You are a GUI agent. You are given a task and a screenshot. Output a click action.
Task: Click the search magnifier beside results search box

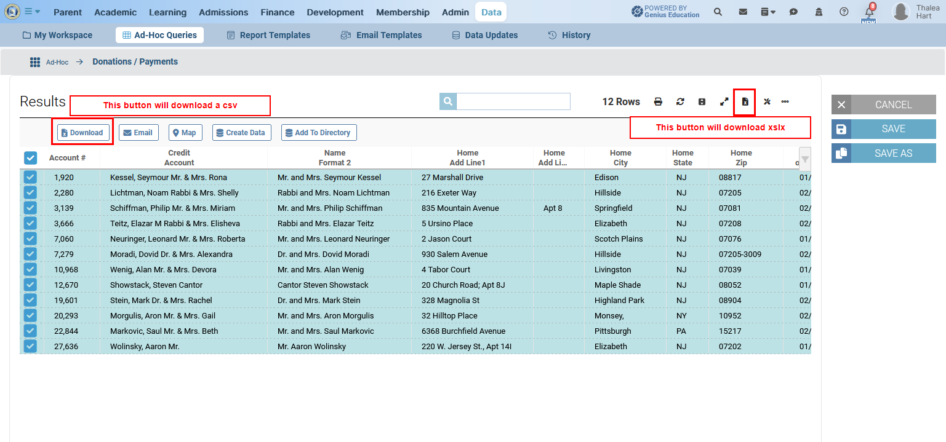pyautogui.click(x=448, y=101)
